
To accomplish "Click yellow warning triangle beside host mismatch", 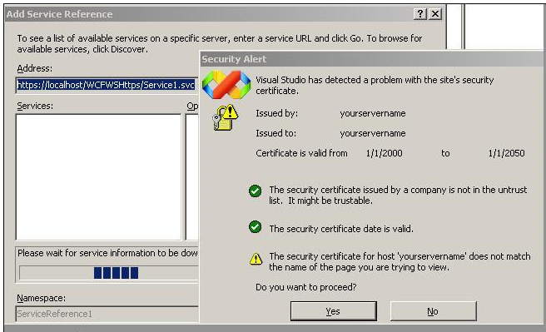I will (x=256, y=259).
